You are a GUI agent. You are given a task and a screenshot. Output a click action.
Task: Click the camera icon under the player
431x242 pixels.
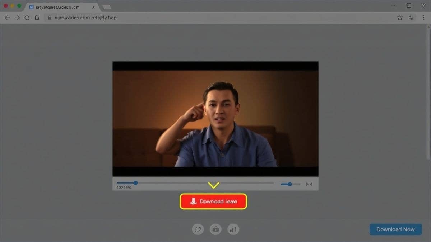pos(215,229)
